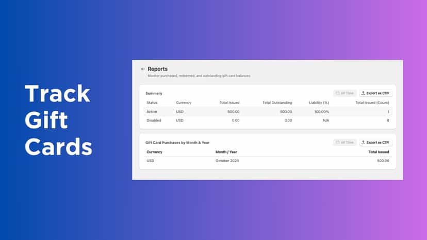
Task: Click the Status column header
Action: [x=152, y=103]
